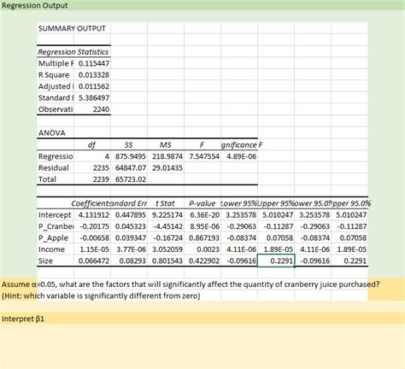Screen dimensions: 405x369
Task: Select Significance F value 4.89E-06
Action: [242, 156]
